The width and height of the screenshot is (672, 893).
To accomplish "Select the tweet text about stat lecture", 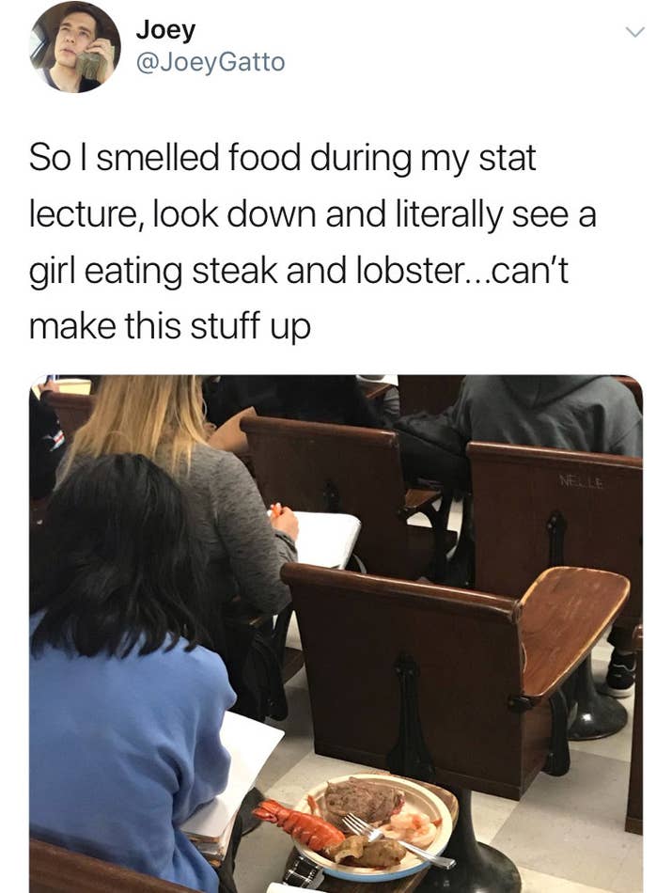I will pos(313,242).
